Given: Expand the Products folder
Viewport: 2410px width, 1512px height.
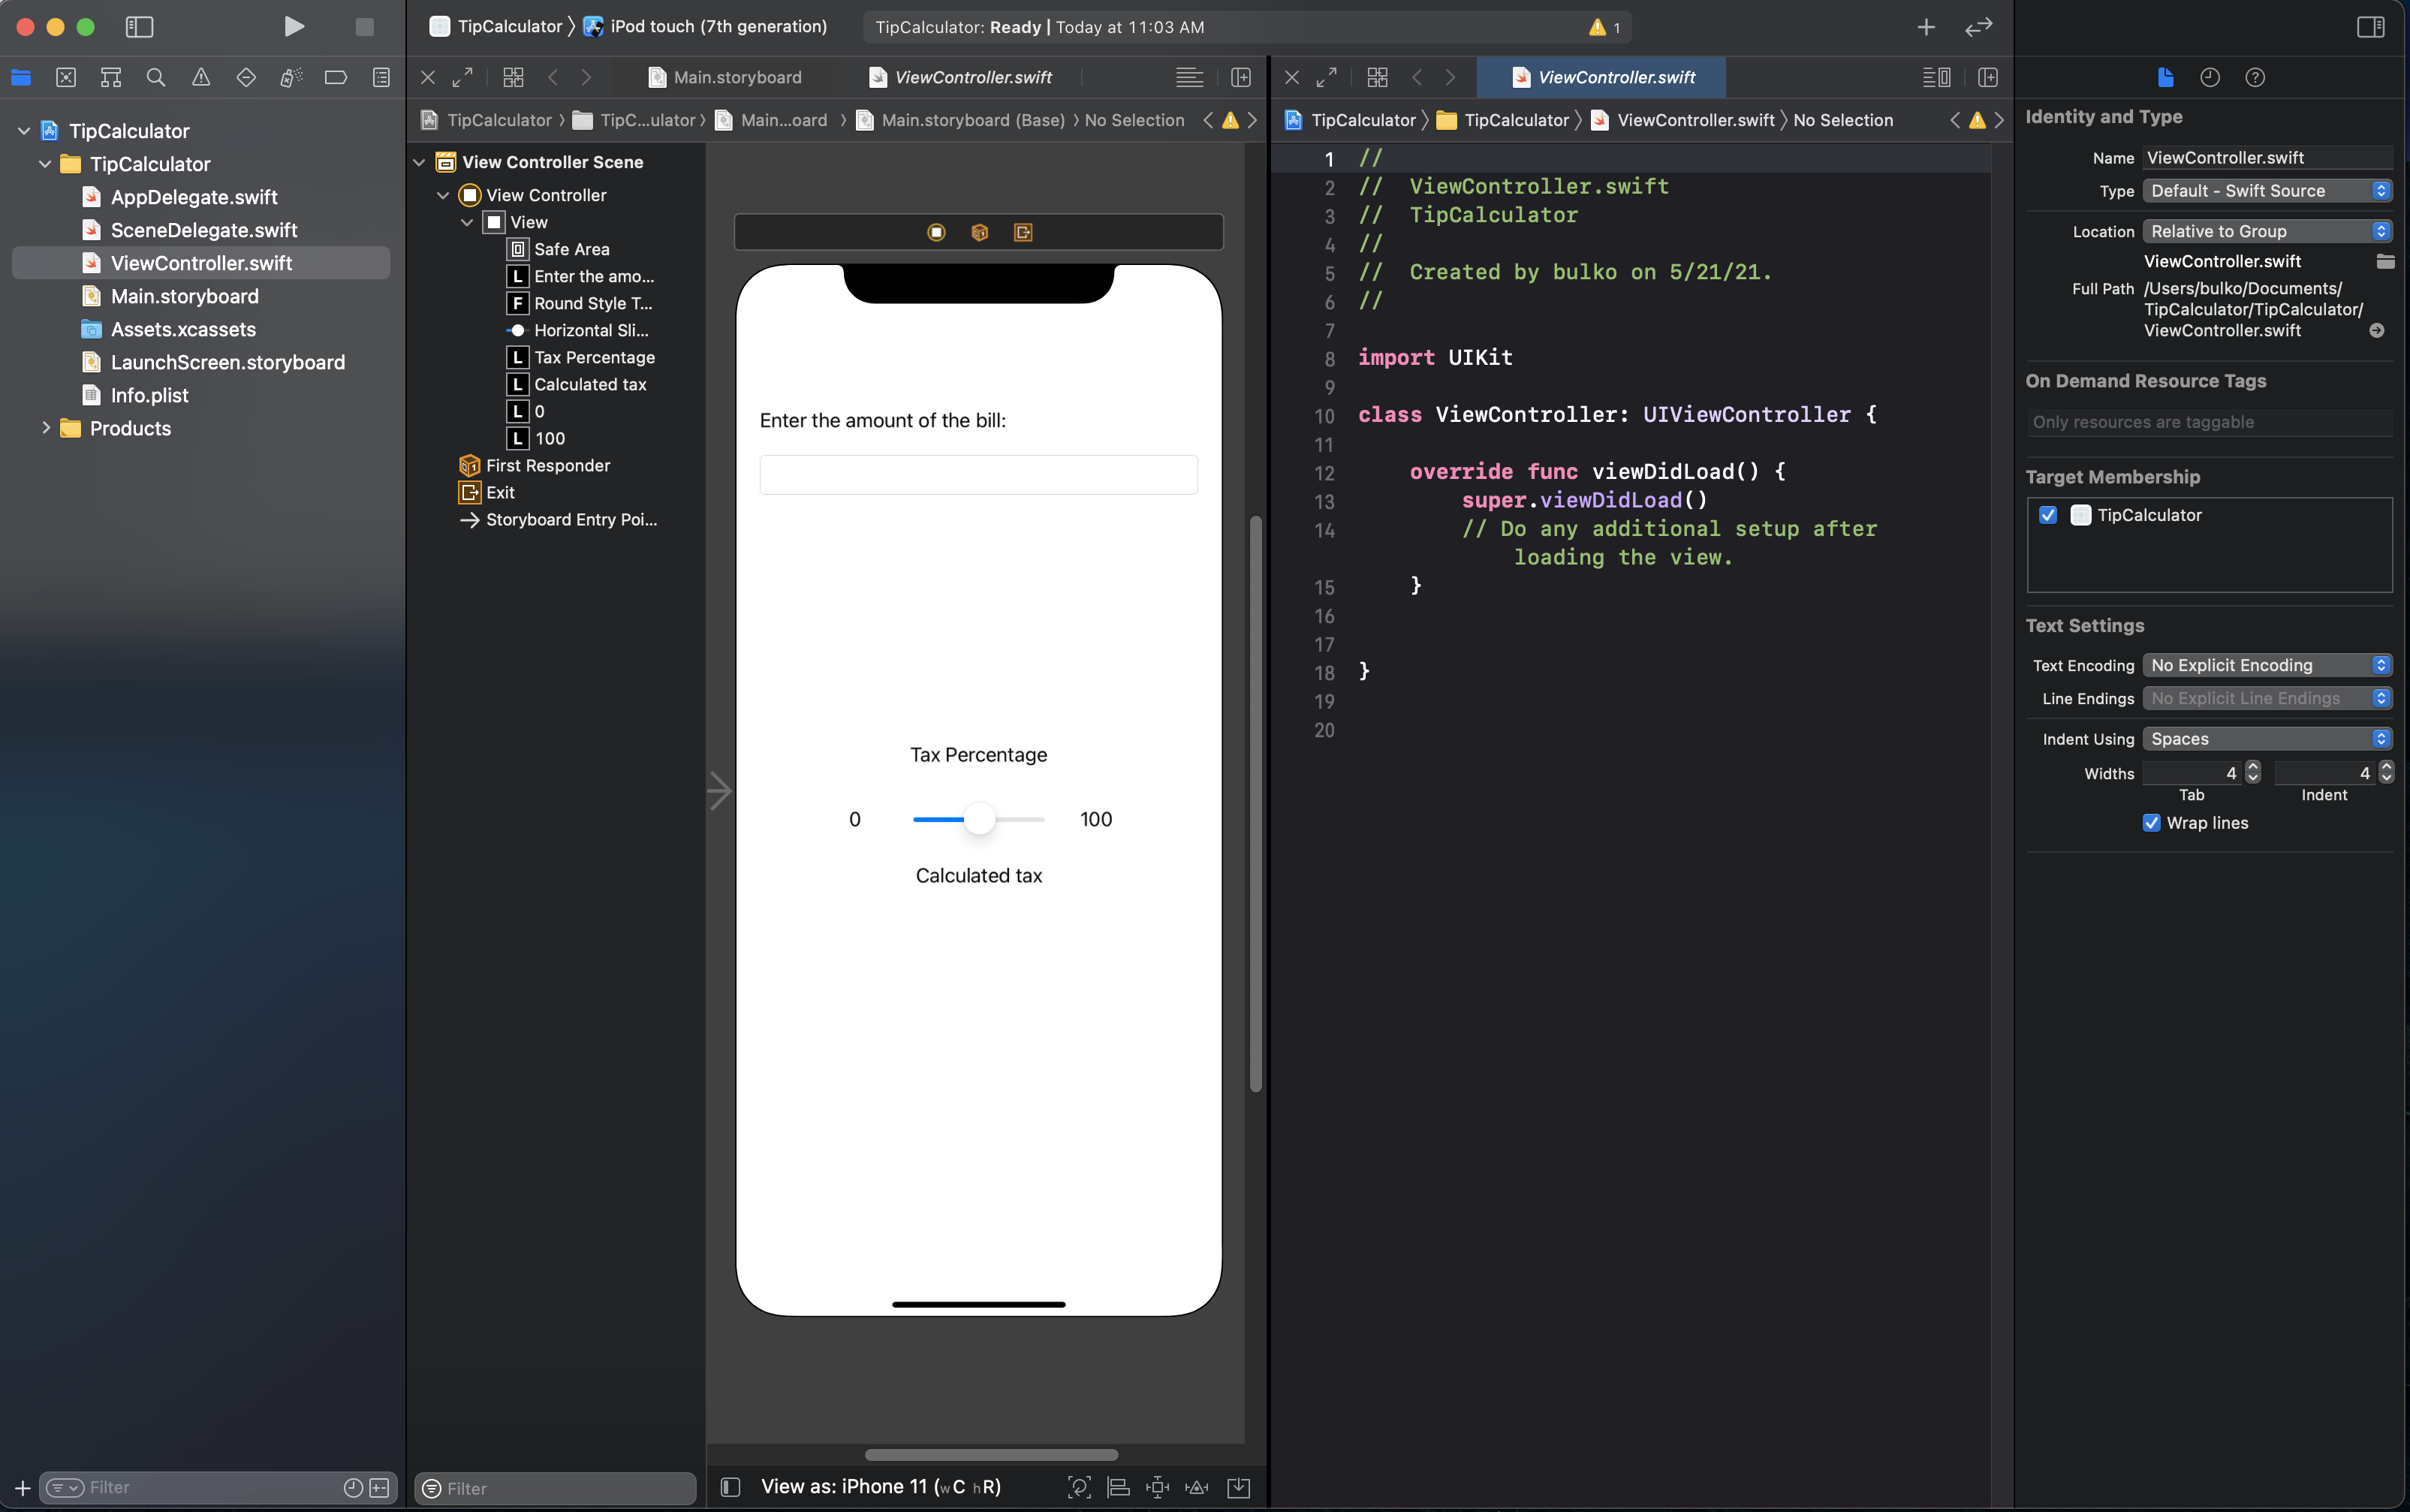Looking at the screenshot, I should (45, 428).
